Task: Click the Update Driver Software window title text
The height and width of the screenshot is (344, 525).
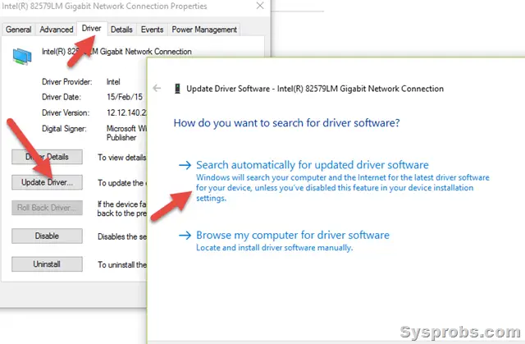Action: (315, 89)
